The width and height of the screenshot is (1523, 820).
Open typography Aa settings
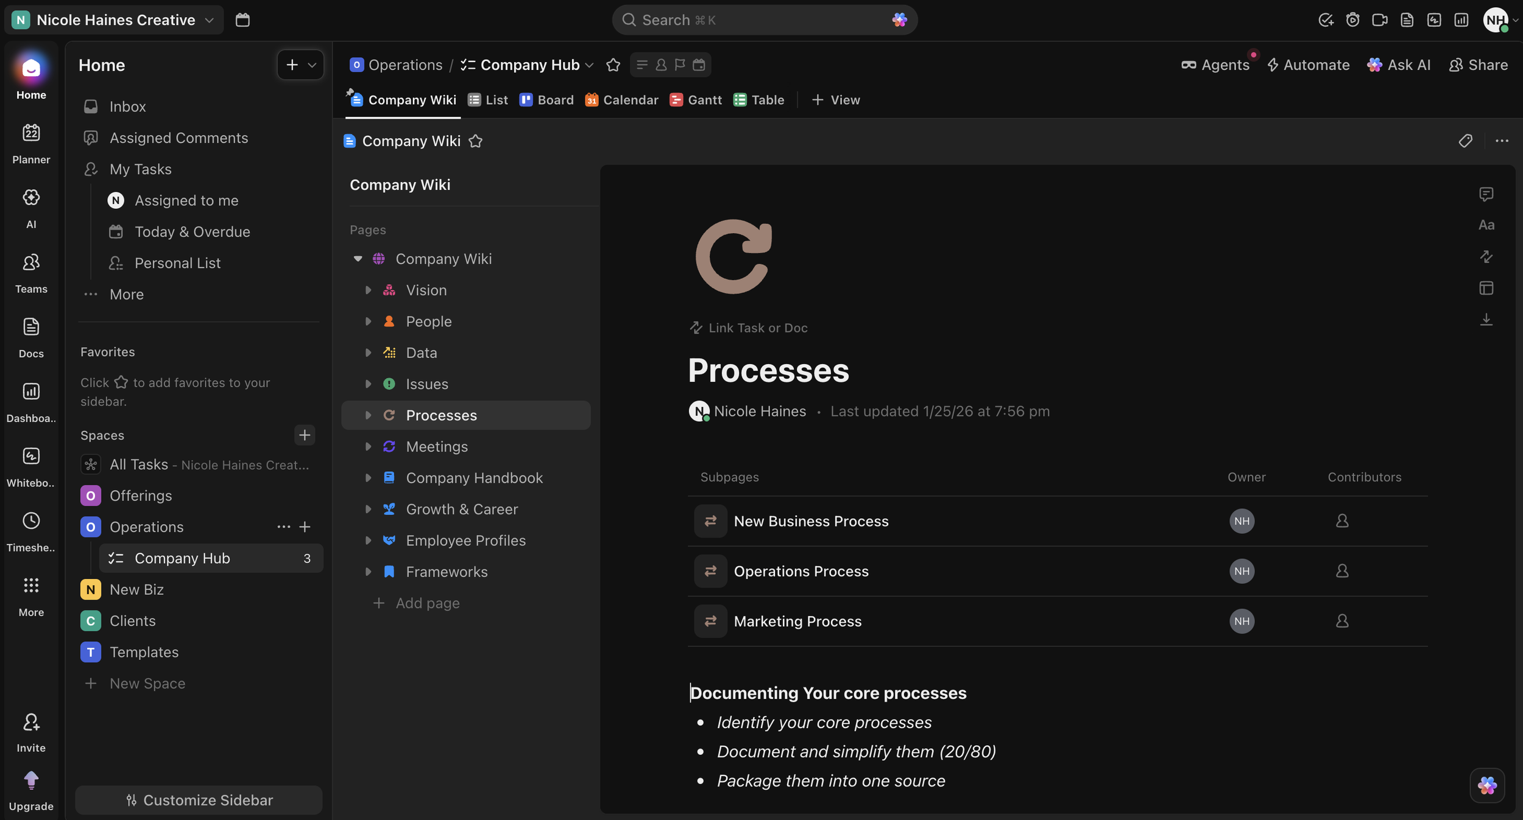[1486, 225]
